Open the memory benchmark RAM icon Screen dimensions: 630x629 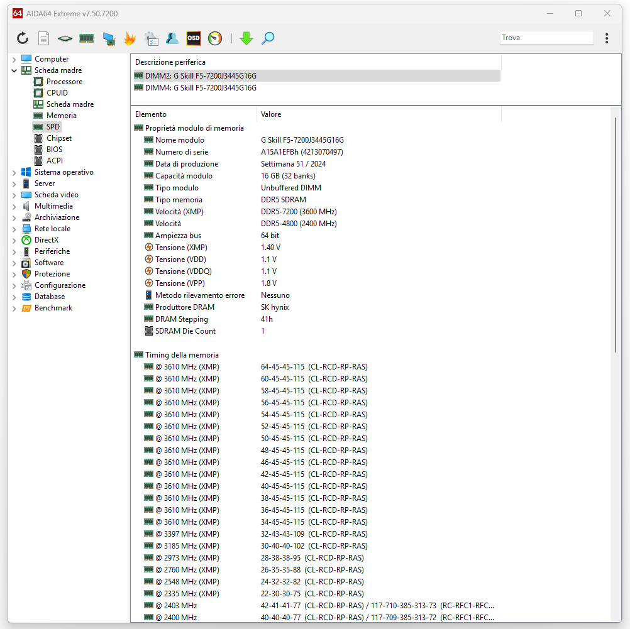point(86,38)
